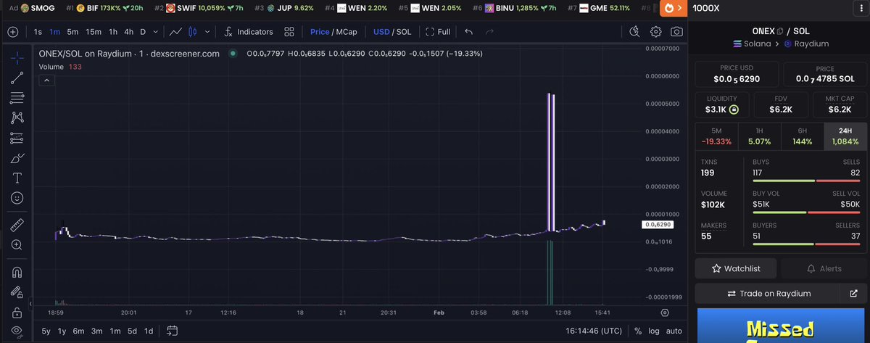Select the 4h timeframe
This screenshot has height=343, width=870.
pos(128,32)
